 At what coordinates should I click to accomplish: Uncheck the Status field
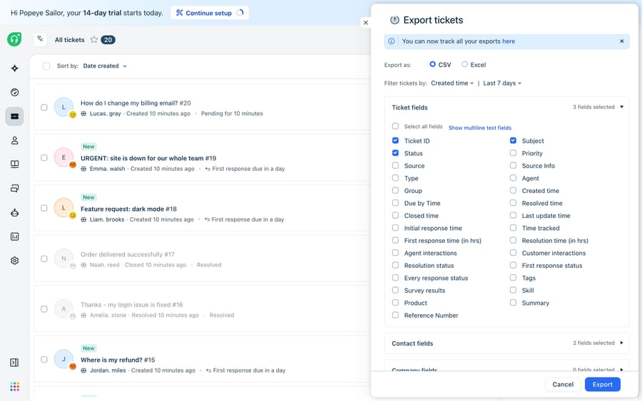(395, 153)
